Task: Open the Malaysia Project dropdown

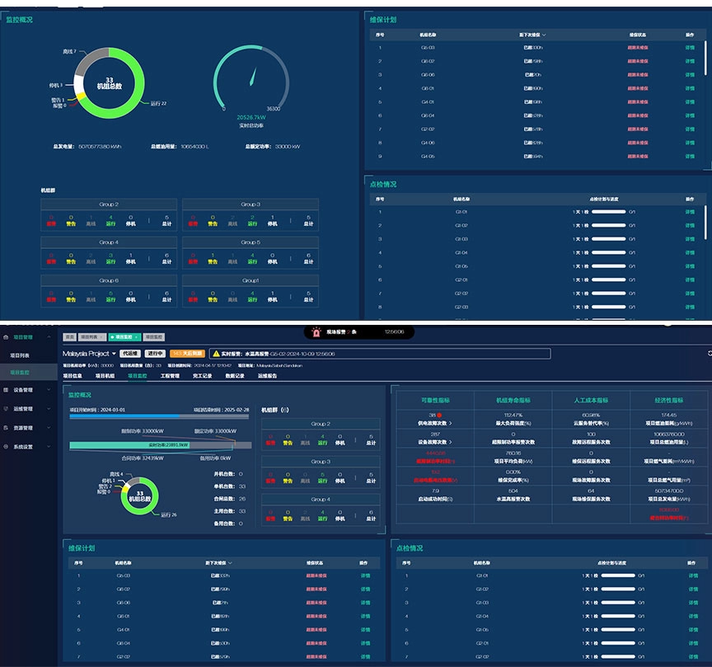Action: (x=115, y=353)
